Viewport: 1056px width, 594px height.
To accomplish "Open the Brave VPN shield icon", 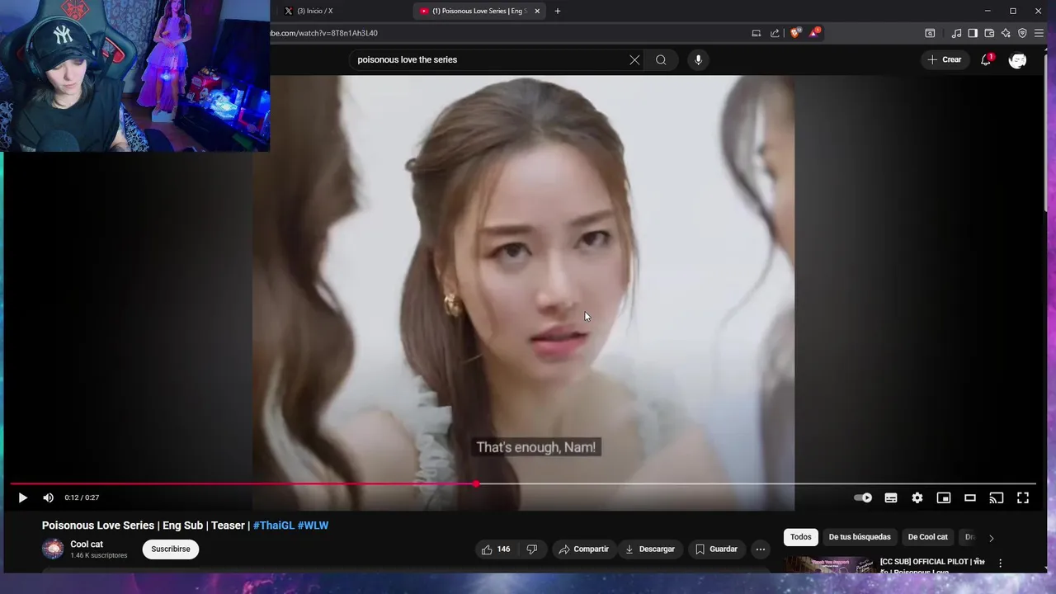I will tap(1022, 33).
